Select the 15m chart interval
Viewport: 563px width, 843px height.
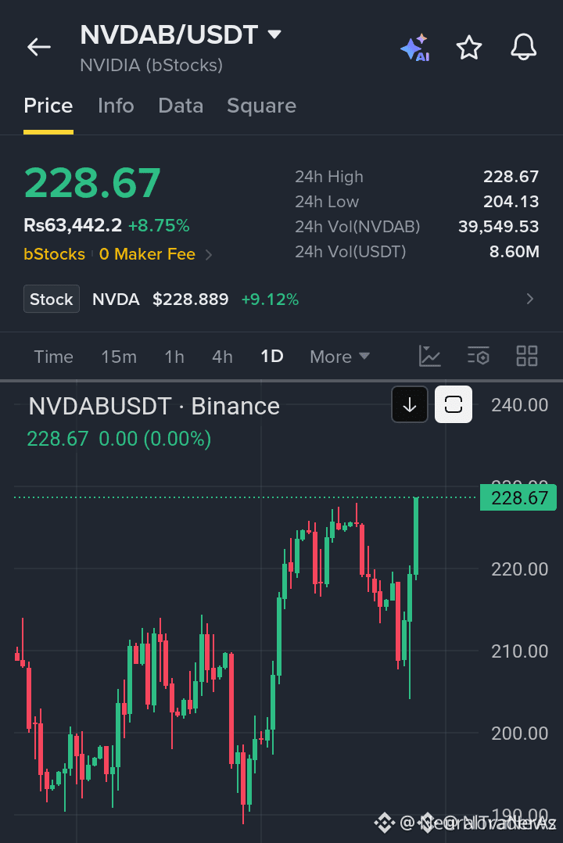[119, 357]
